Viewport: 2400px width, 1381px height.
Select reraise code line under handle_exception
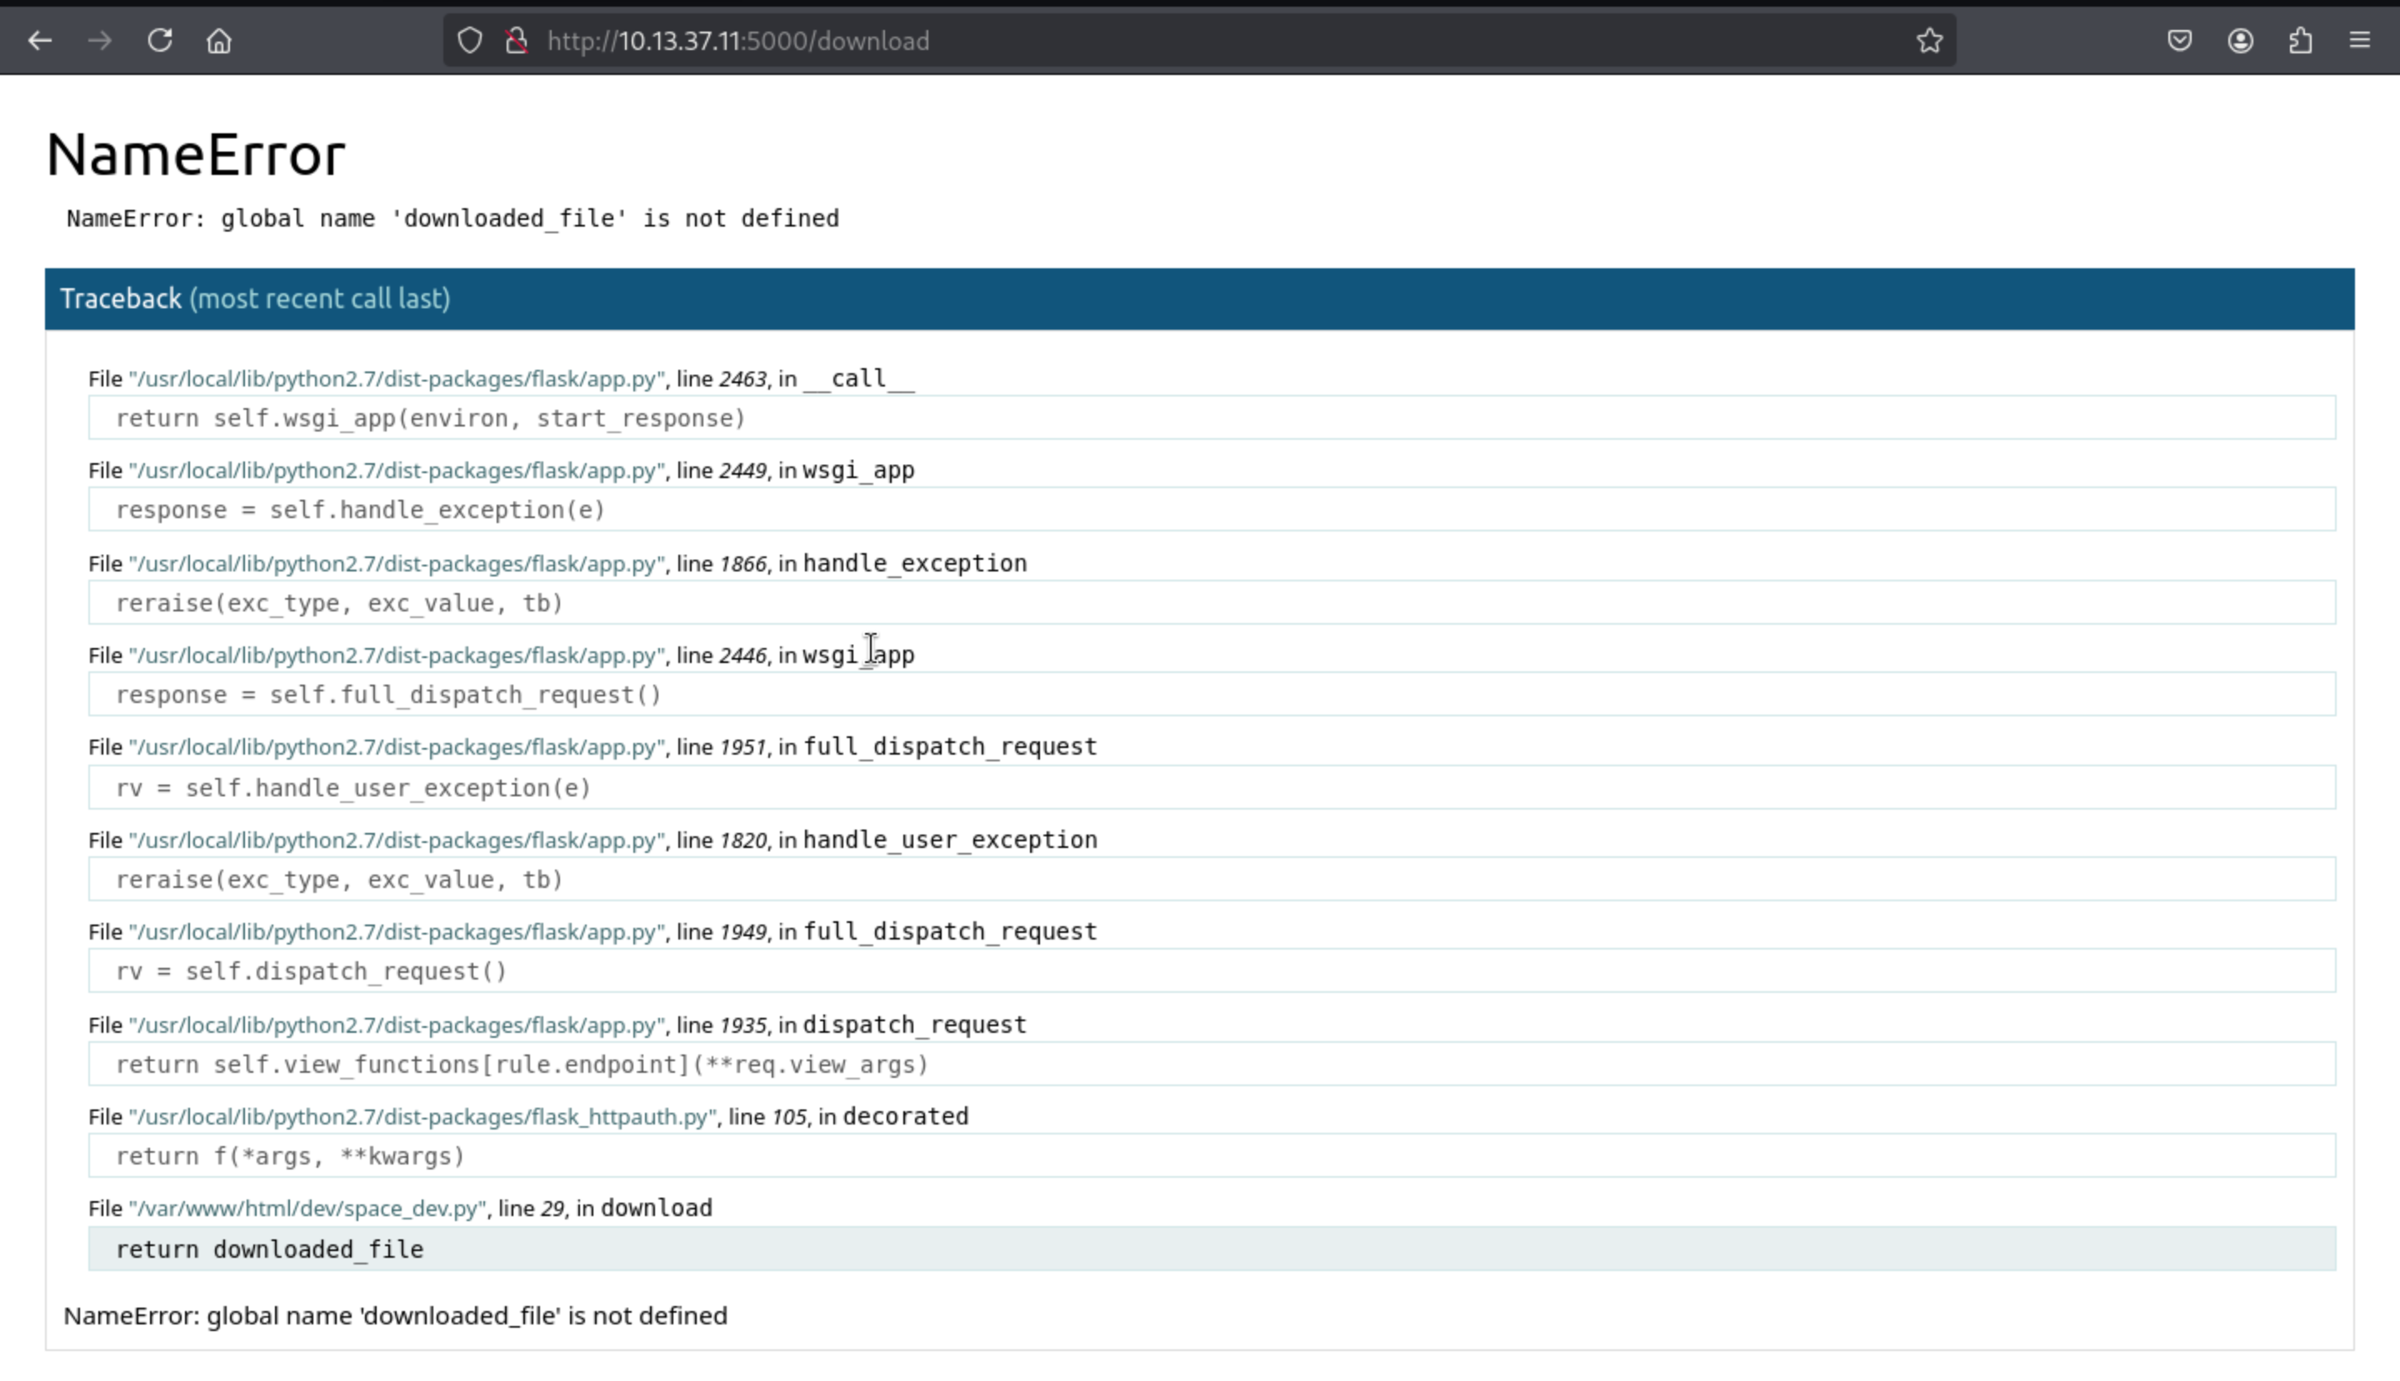(x=1212, y=603)
